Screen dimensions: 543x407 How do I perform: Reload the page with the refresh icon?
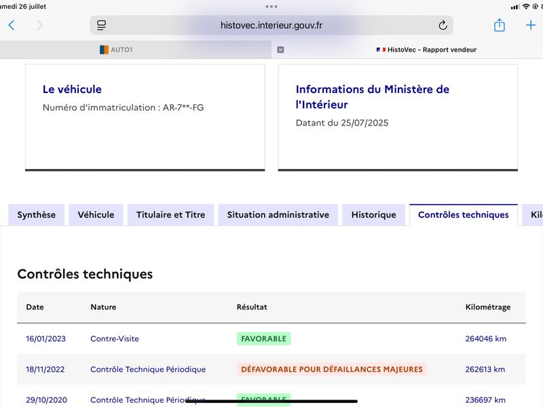click(x=443, y=25)
